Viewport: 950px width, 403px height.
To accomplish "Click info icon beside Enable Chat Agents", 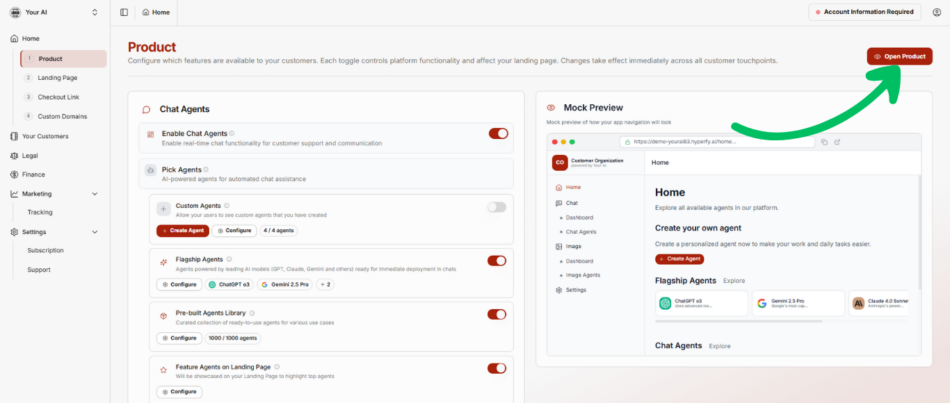I will click(x=232, y=133).
